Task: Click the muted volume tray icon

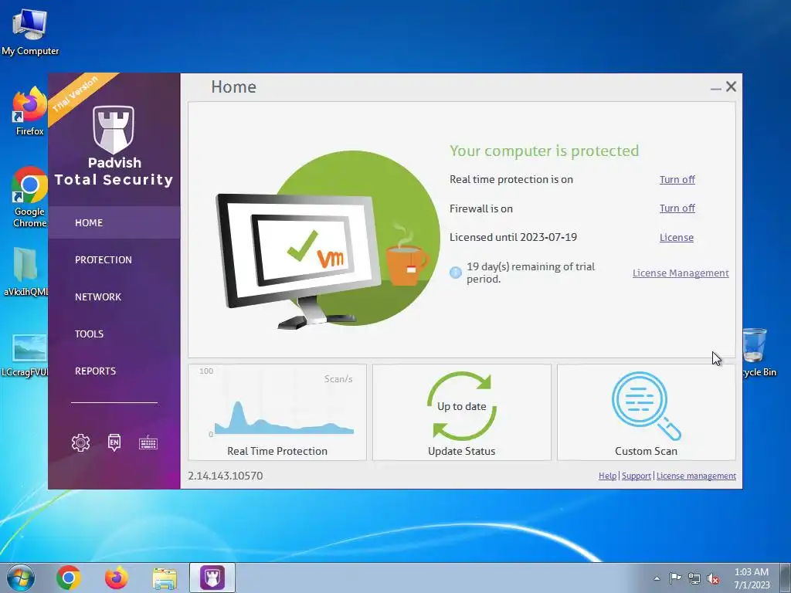Action: [713, 578]
